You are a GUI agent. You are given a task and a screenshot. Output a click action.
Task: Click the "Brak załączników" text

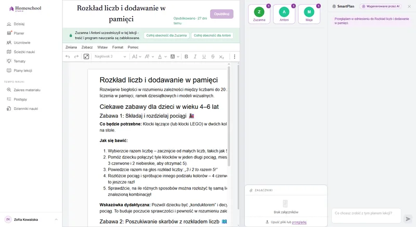click(286, 212)
